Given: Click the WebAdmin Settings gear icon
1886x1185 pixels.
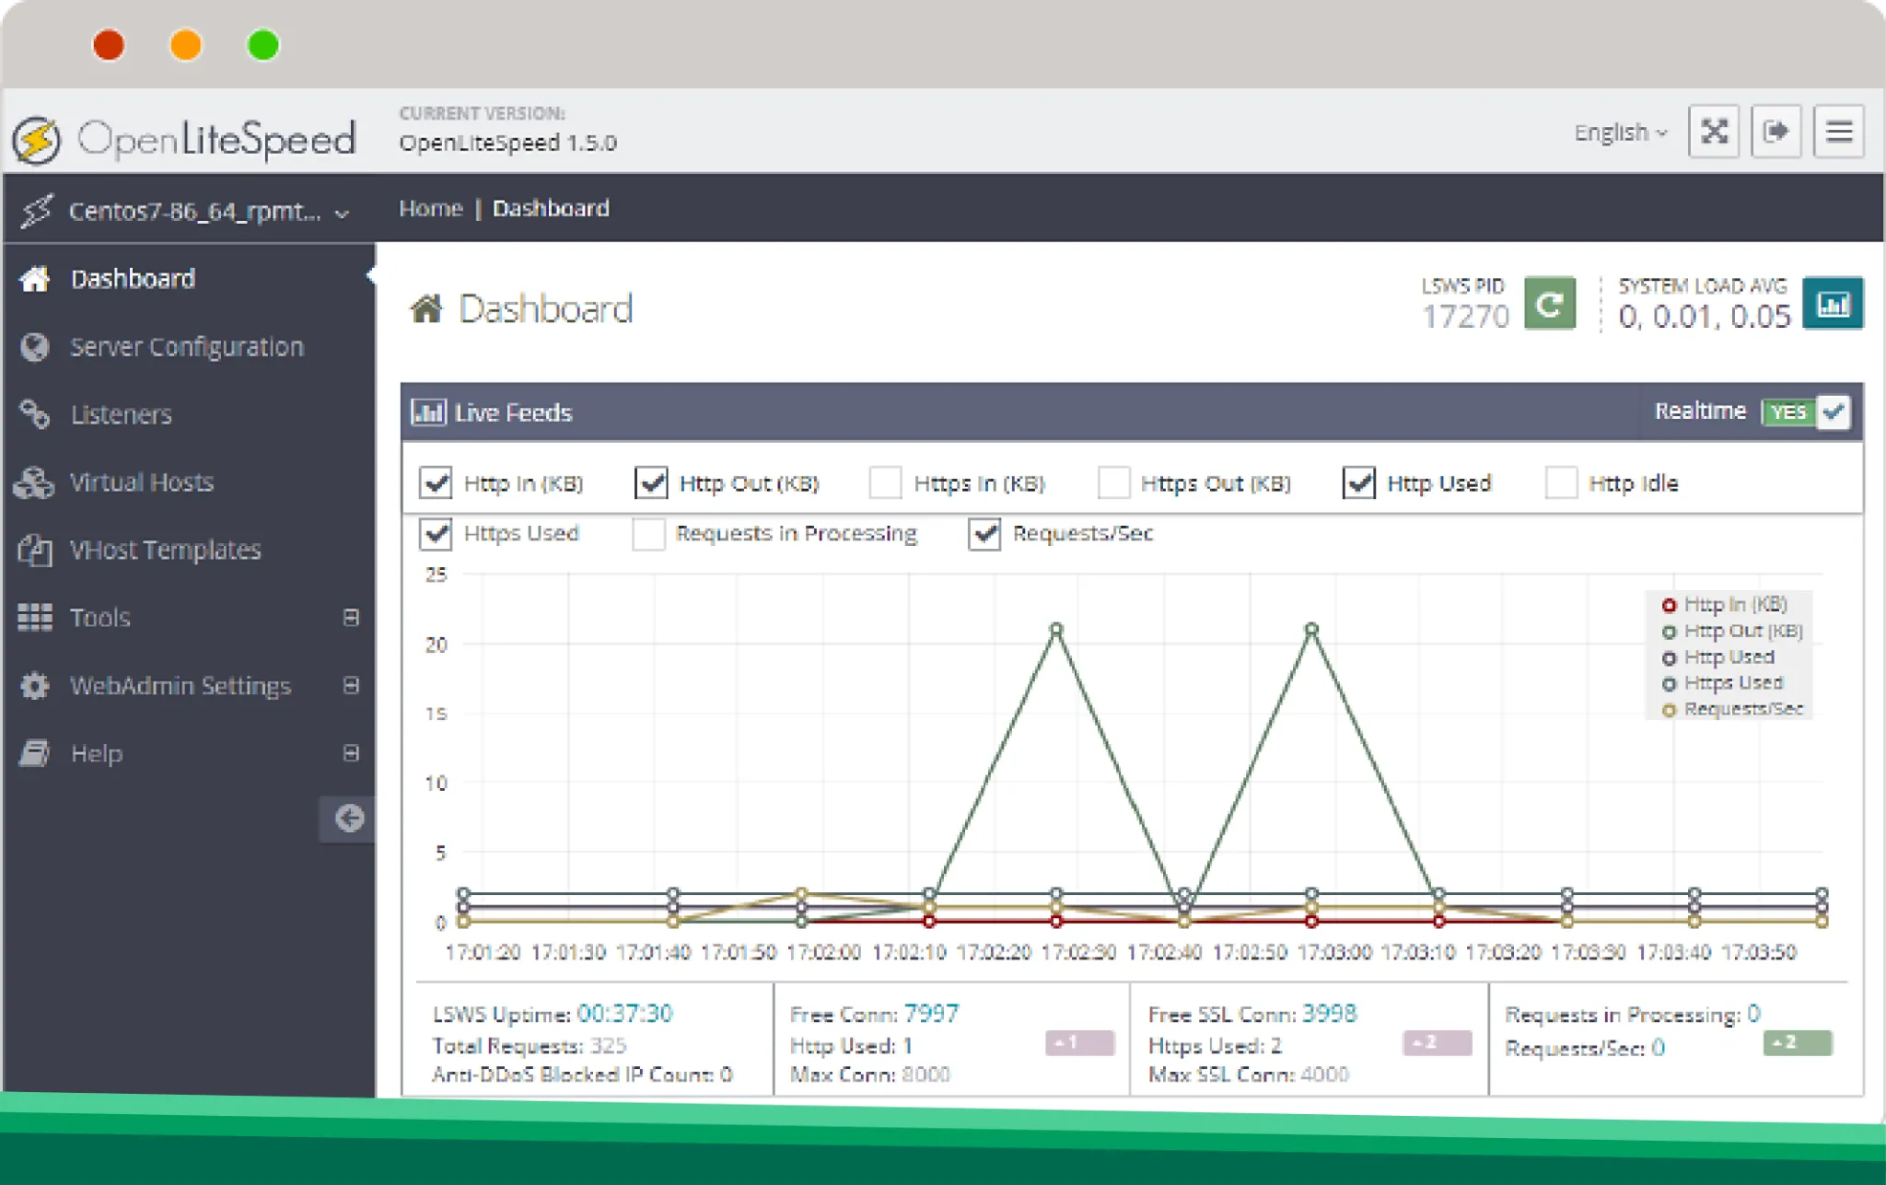Looking at the screenshot, I should [35, 685].
